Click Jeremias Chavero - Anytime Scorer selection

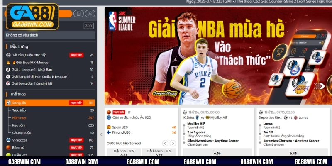point(291,141)
